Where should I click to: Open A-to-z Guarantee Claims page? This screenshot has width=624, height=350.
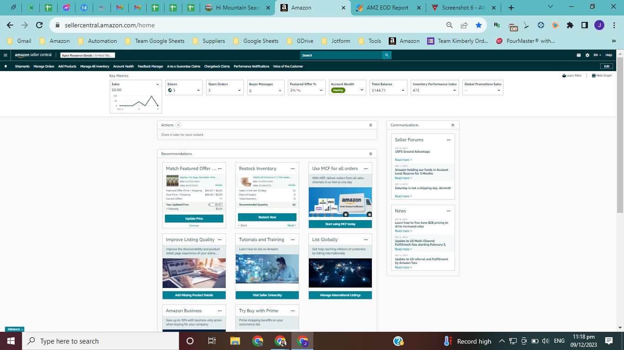click(x=184, y=67)
